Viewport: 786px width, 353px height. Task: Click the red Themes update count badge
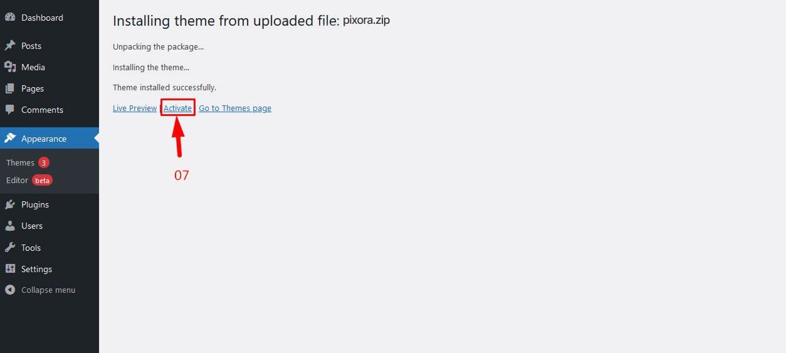[44, 162]
